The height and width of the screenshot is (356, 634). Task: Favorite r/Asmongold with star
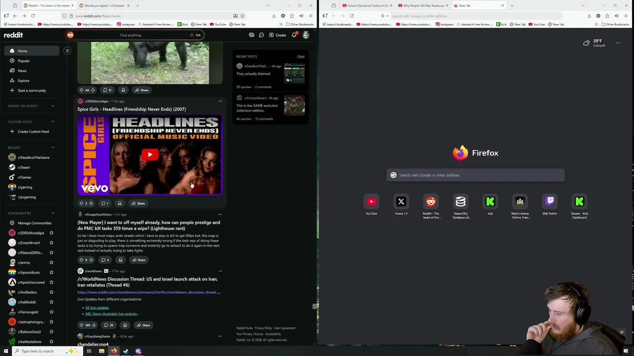(x=52, y=312)
